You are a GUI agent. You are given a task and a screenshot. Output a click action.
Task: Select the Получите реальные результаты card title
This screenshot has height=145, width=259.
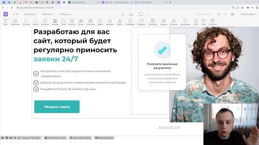click(x=162, y=66)
